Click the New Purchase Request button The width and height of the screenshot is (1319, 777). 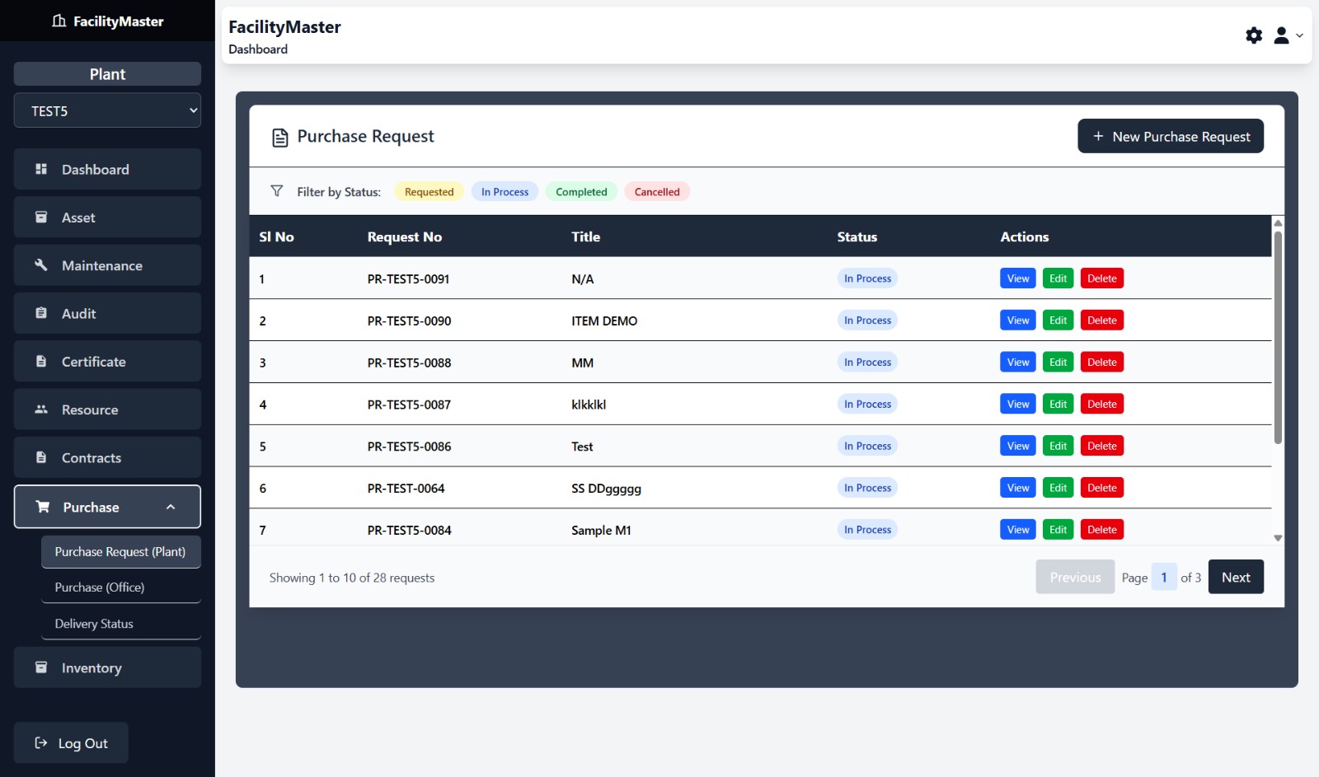click(x=1171, y=137)
